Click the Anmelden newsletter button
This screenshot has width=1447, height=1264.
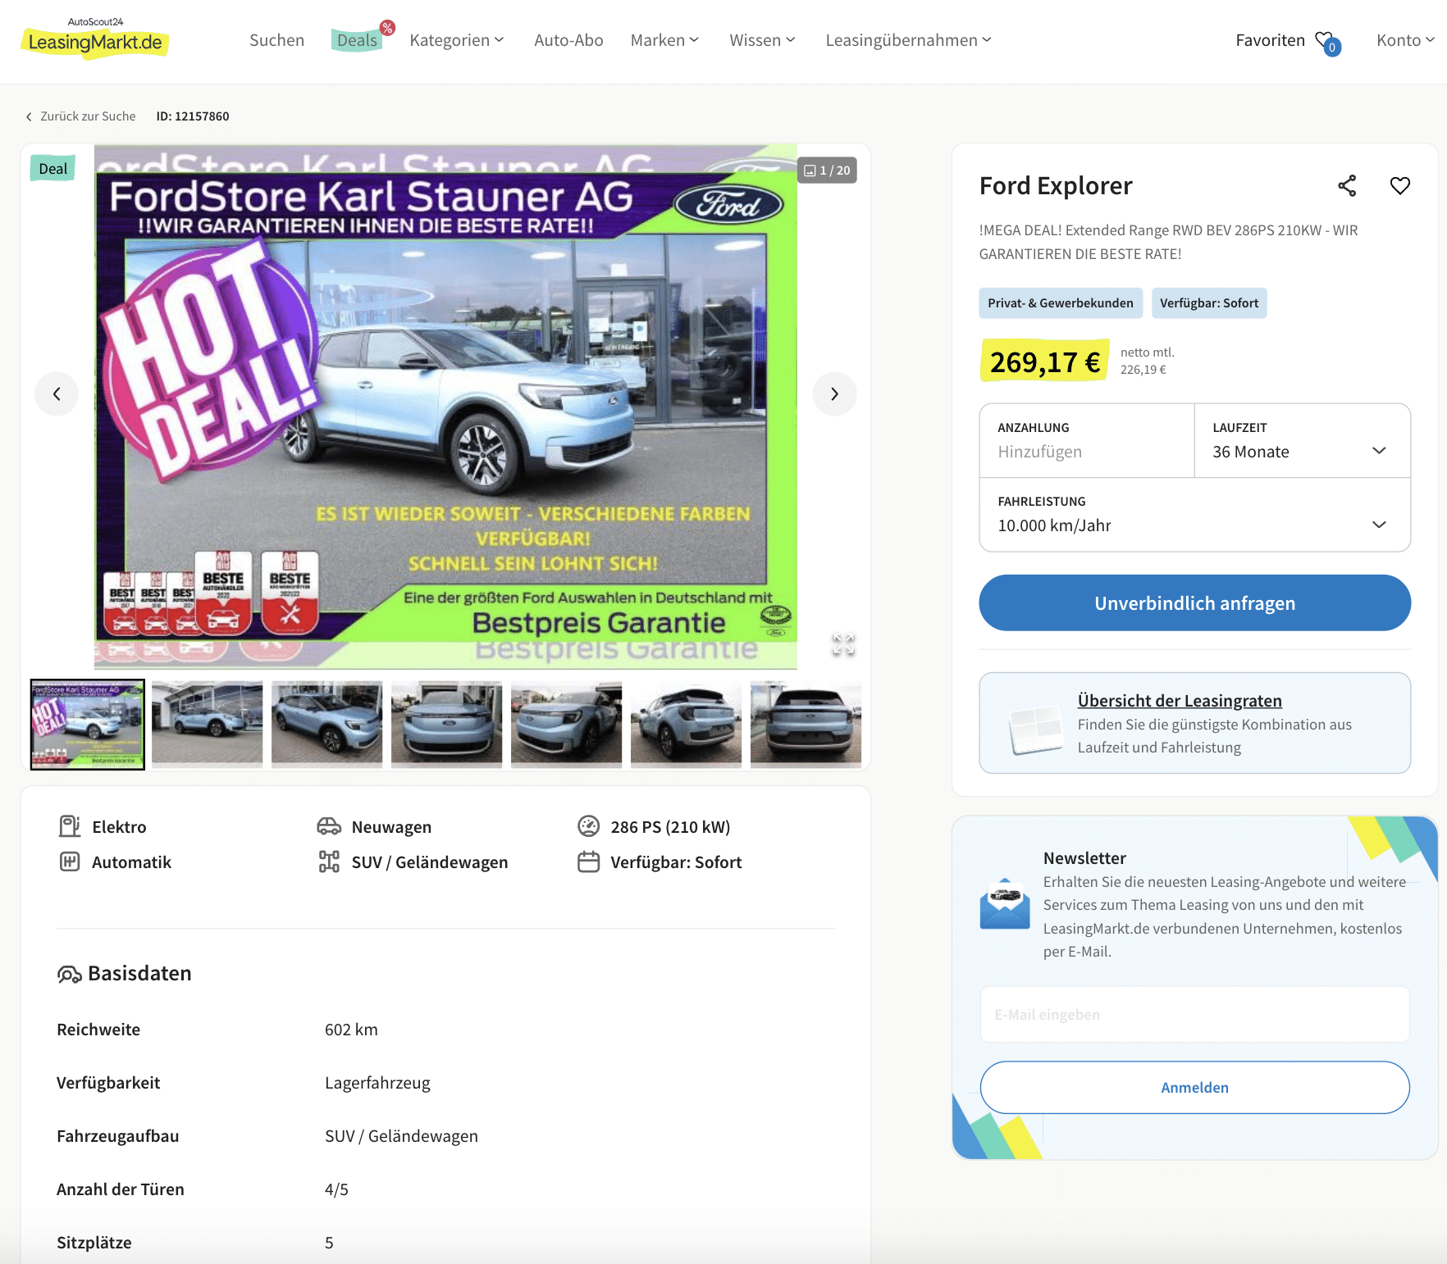click(x=1195, y=1088)
